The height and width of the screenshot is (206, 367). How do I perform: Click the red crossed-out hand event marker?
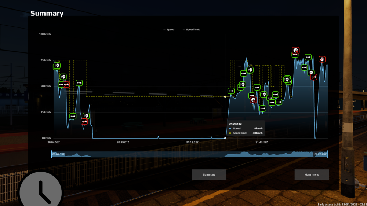coord(322,59)
